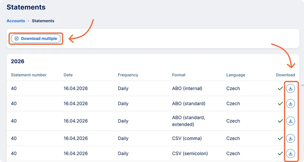Image resolution: width=304 pixels, height=162 pixels.
Task: Click the Statements breadcrumb item
Action: [x=43, y=21]
